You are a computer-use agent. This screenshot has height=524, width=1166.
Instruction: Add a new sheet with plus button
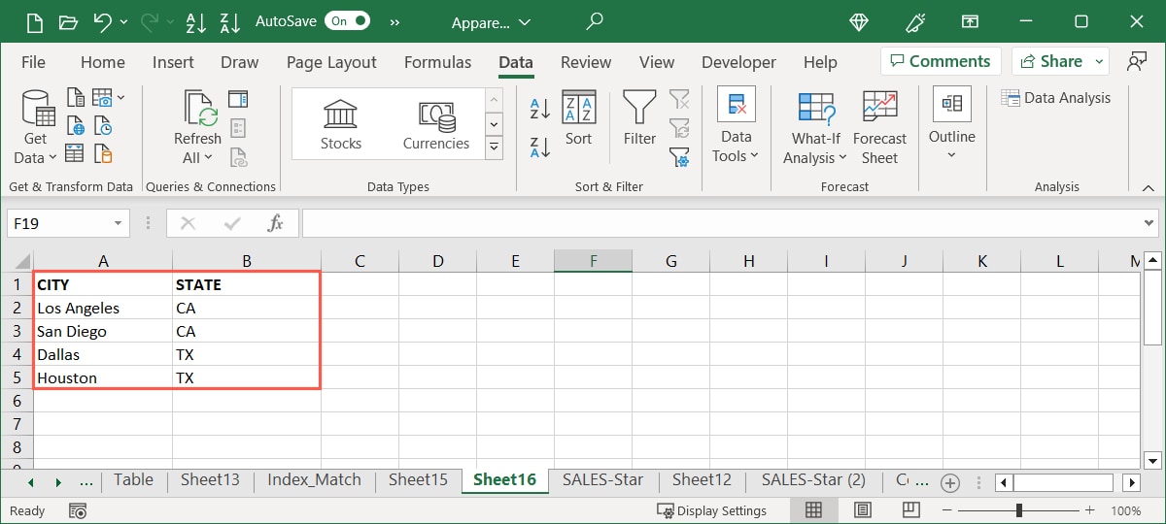coord(950,482)
